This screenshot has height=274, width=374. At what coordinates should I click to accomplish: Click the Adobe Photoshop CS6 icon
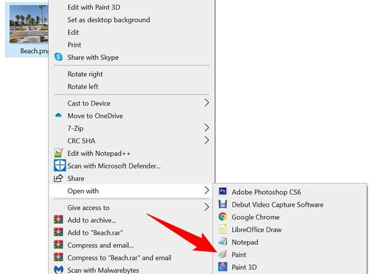point(223,191)
